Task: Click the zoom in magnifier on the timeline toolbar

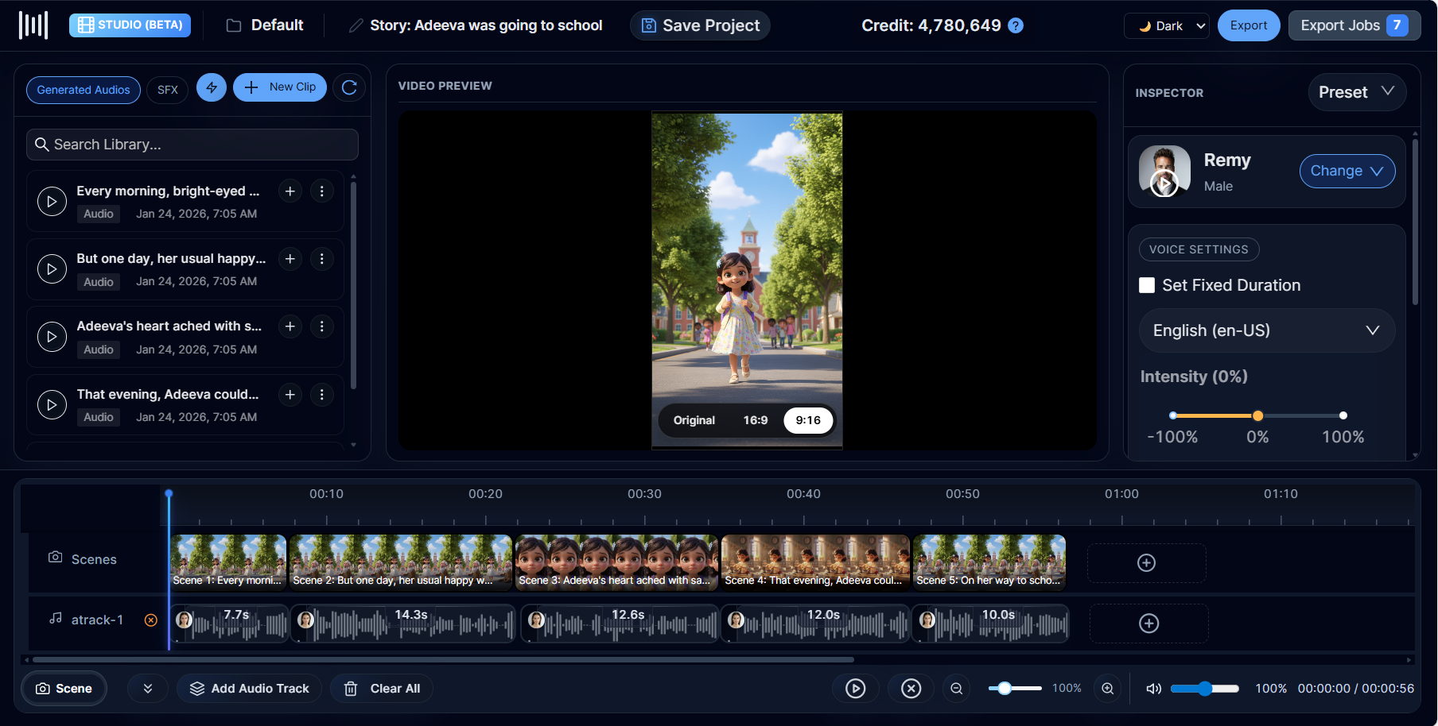Action: click(1107, 689)
